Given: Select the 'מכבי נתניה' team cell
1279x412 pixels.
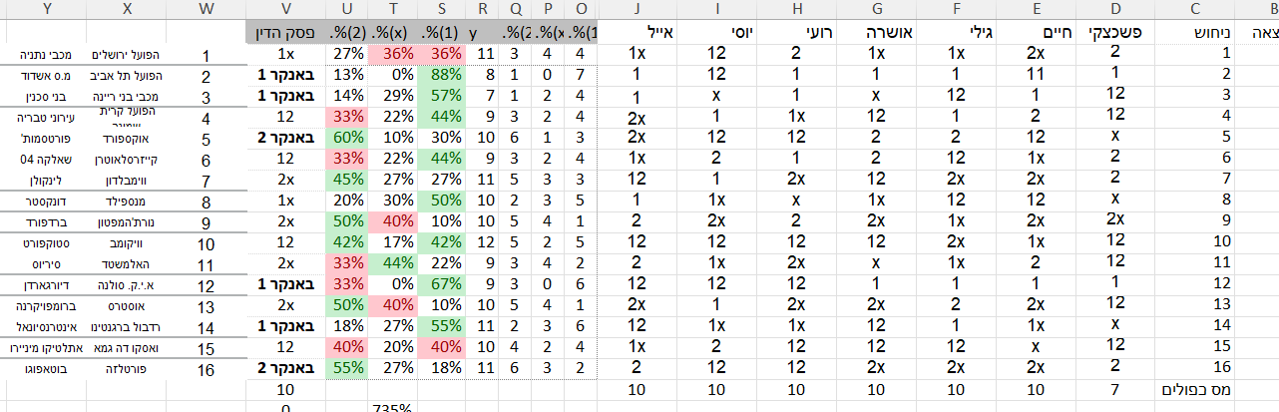Looking at the screenshot, I should point(43,54).
